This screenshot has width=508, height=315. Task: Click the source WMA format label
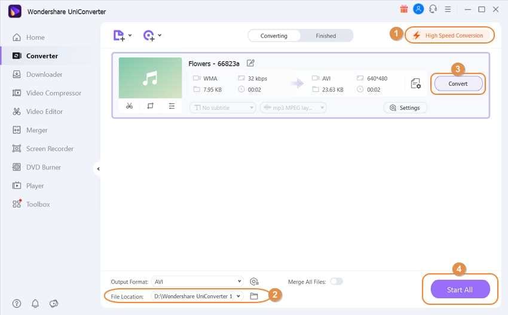coord(210,79)
